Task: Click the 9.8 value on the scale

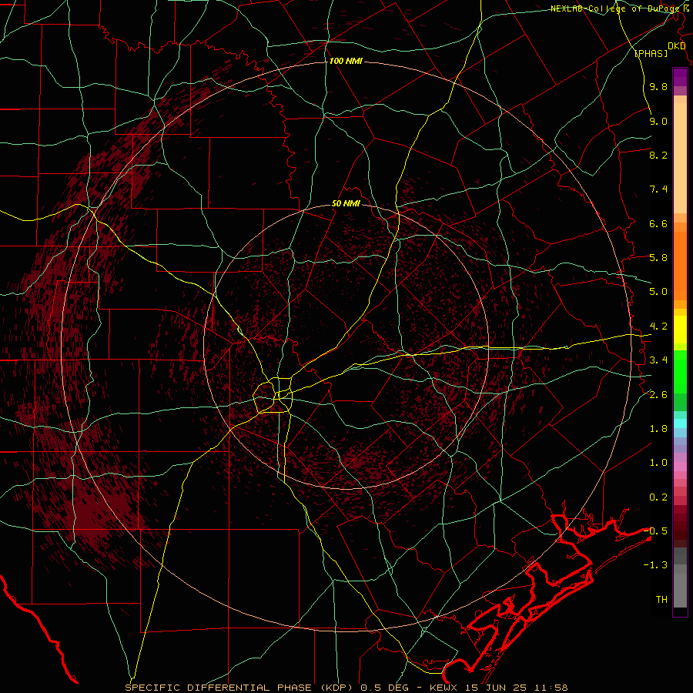Action: click(x=658, y=86)
